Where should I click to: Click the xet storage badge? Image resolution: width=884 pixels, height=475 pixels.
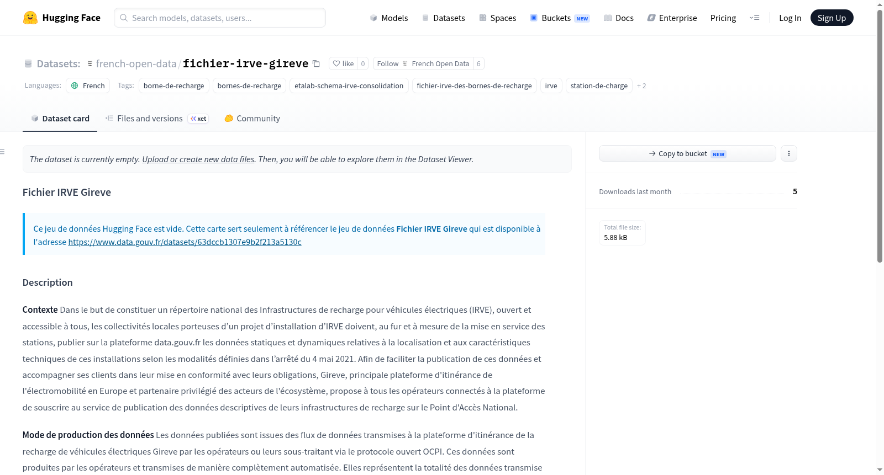coord(198,119)
